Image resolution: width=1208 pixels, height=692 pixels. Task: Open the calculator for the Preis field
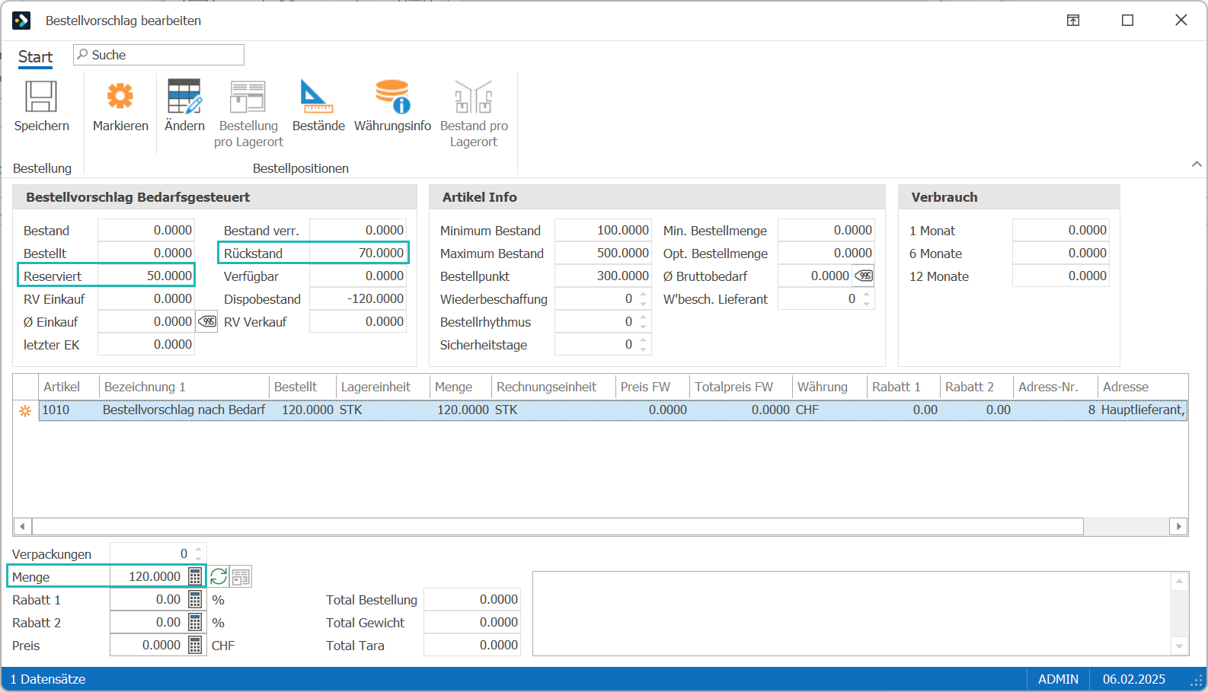pos(195,646)
